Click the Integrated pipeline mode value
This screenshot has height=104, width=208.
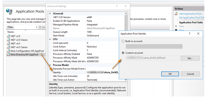click(92, 25)
